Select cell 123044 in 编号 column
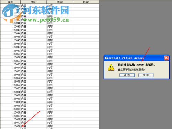 click(11, 33)
